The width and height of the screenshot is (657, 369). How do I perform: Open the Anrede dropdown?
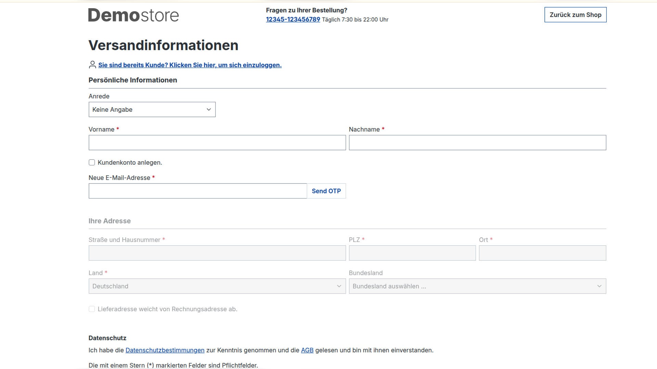152,110
